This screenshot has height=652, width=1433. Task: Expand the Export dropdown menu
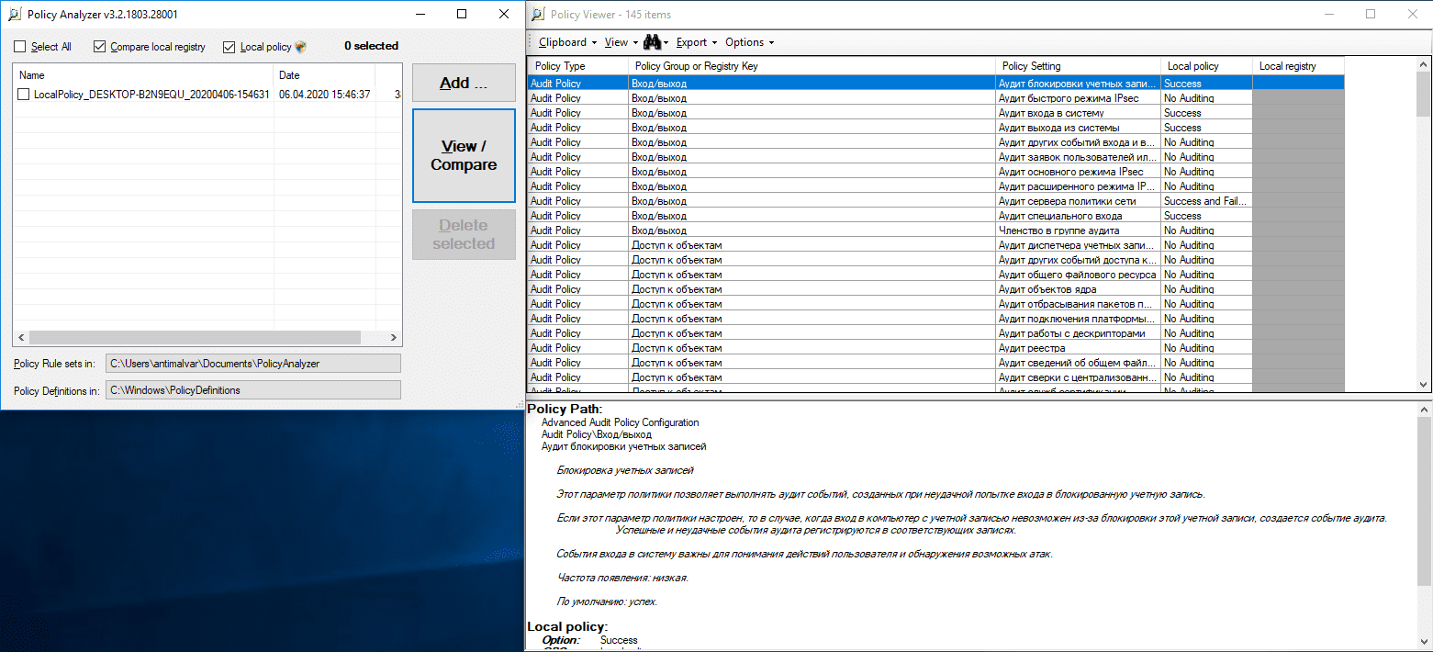[696, 42]
